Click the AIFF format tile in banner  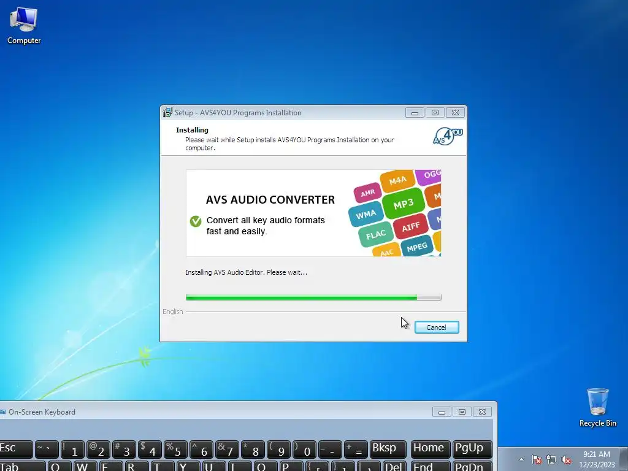point(410,227)
